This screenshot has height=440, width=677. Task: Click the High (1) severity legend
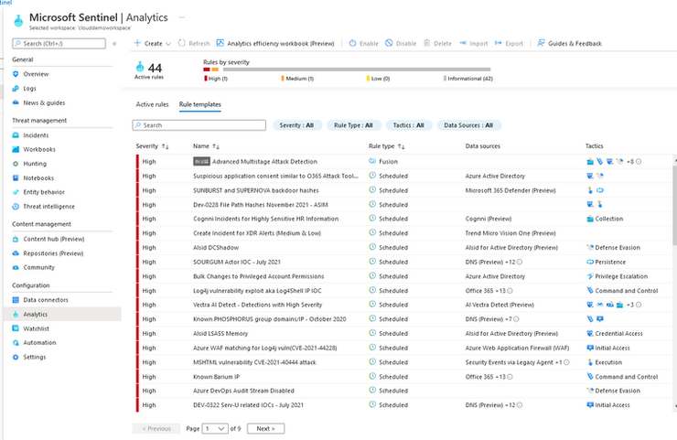click(216, 79)
